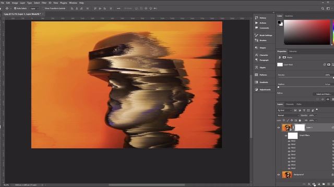Open the Kind filter dropdown
334x187 pixels.
(x=284, y=110)
